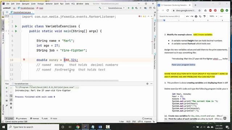Open the Problems tool window tab
This screenshot has width=232, height=130.
click(x=22, y=118)
